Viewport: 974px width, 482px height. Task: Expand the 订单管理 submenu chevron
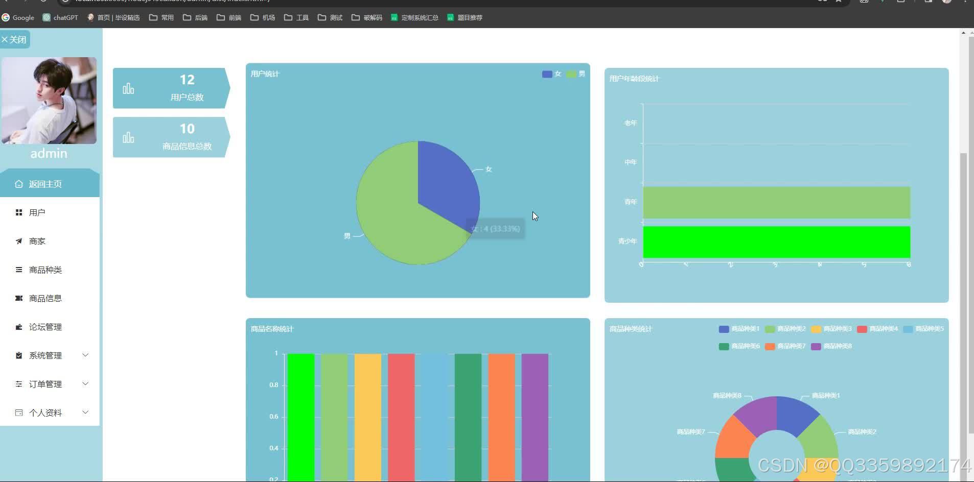(x=85, y=383)
